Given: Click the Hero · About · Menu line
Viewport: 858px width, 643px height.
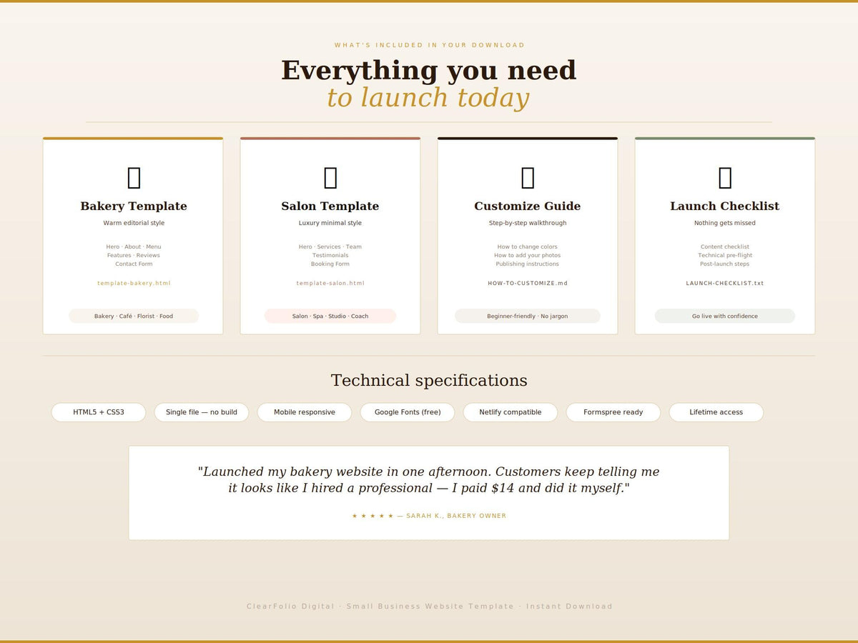Looking at the screenshot, I should point(134,246).
